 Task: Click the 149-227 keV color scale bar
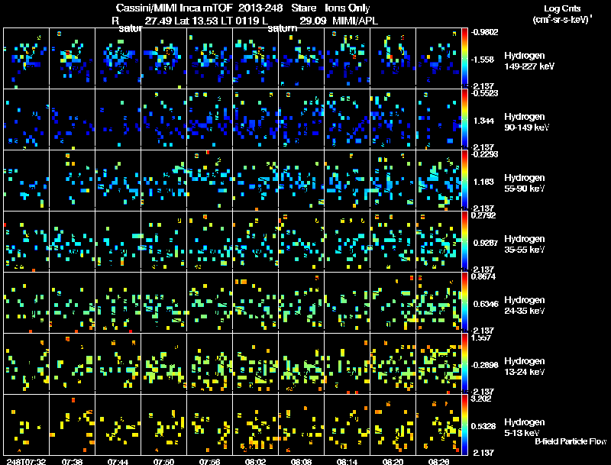tap(464, 58)
